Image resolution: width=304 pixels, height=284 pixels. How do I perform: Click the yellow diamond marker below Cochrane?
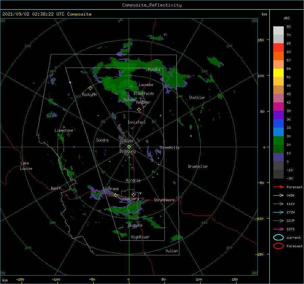(x=116, y=195)
